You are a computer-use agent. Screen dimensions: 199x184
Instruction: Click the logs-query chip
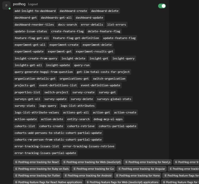tap(48, 106)
